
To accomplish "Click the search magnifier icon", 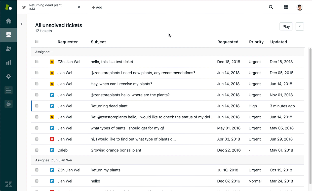I will point(271,7).
